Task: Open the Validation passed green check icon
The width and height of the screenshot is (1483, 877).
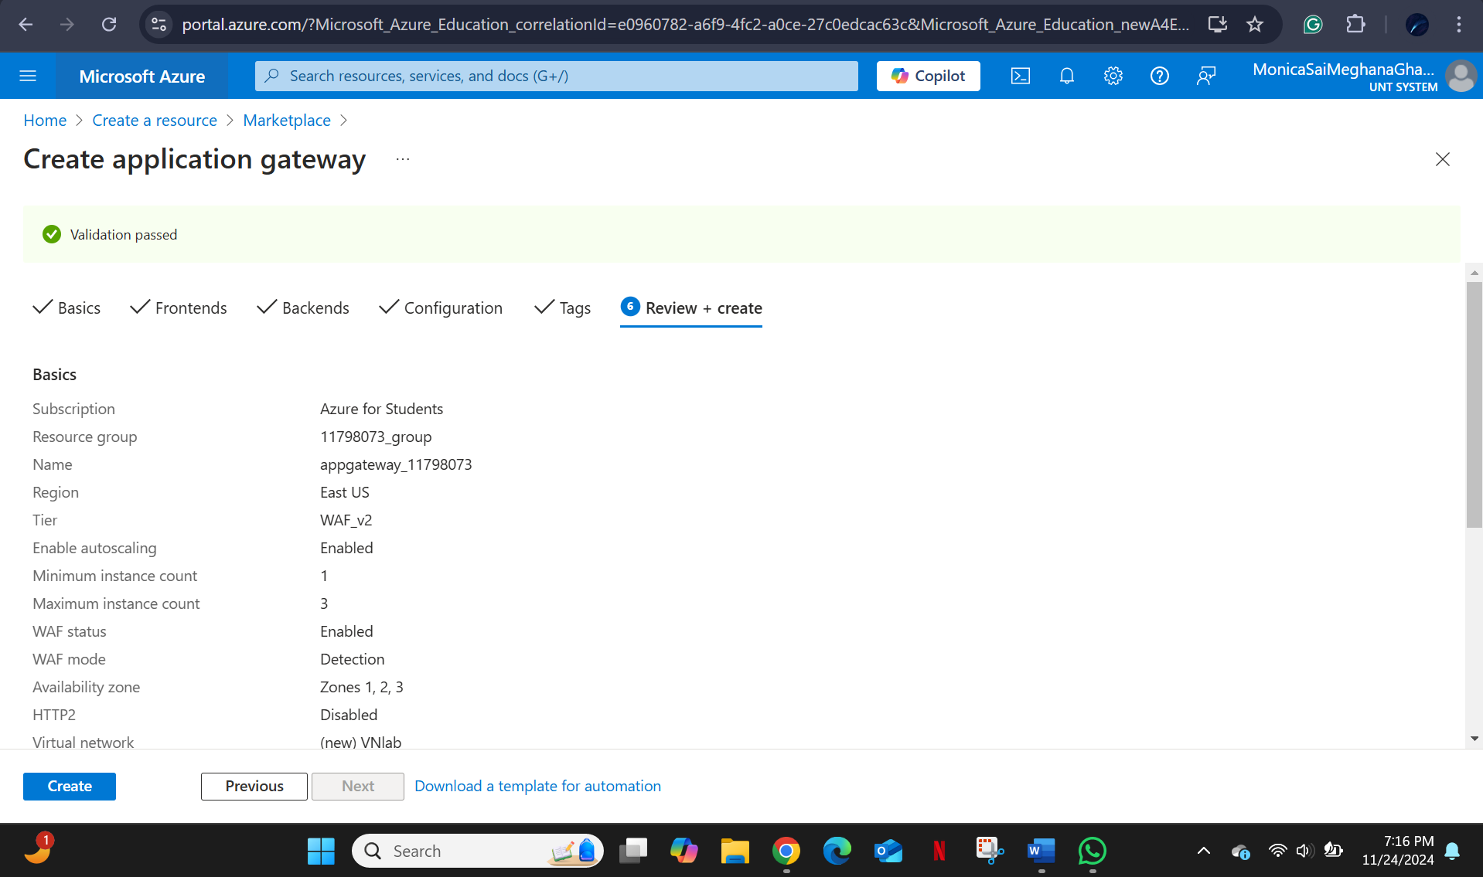Action: tap(52, 234)
